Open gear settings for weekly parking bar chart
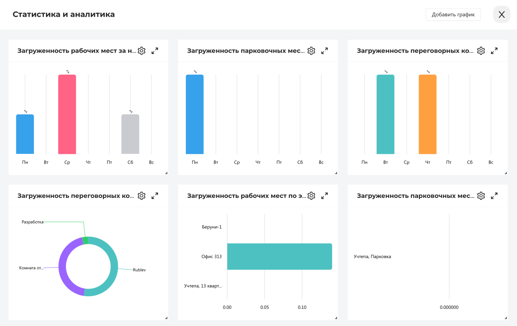 coord(311,51)
